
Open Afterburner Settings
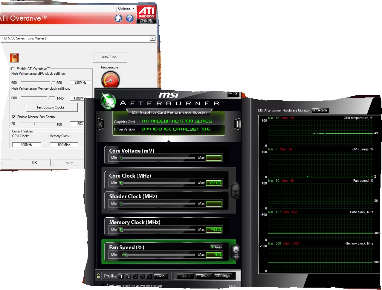pyautogui.click(x=223, y=276)
